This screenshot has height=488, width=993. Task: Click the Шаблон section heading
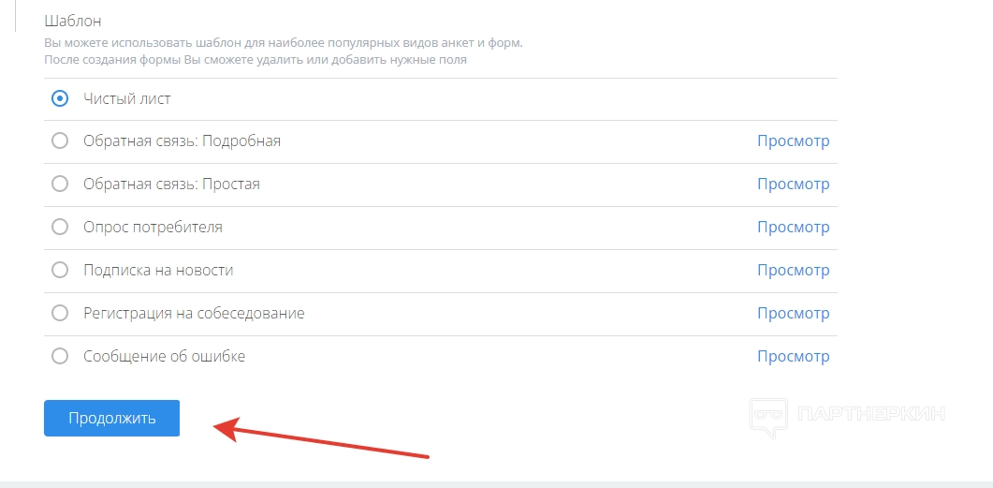coord(72,21)
